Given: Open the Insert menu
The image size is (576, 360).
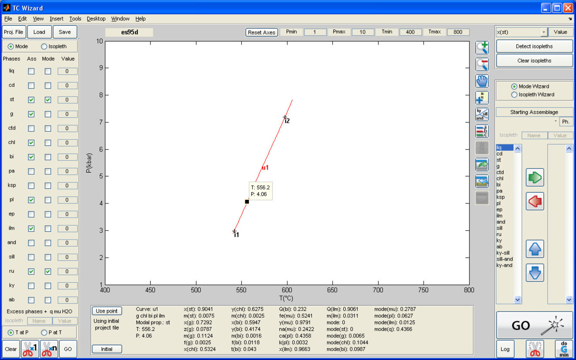Looking at the screenshot, I should tap(56, 19).
